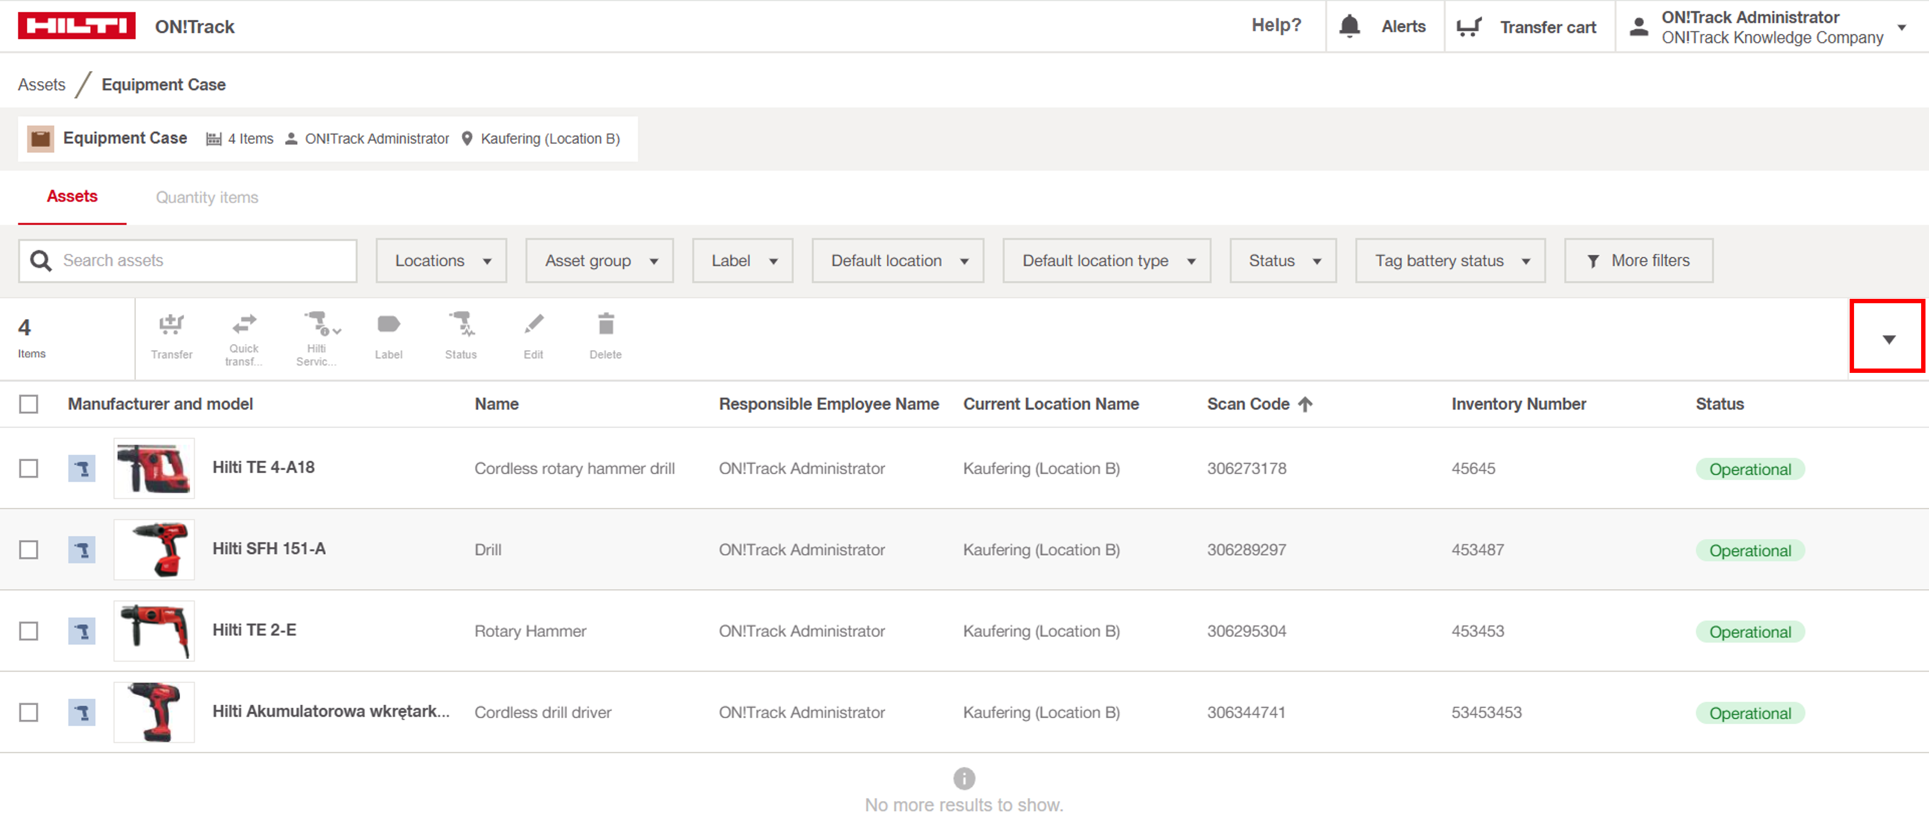1929x840 pixels.
Task: Open the Asset group filter dropdown
Action: pos(599,261)
